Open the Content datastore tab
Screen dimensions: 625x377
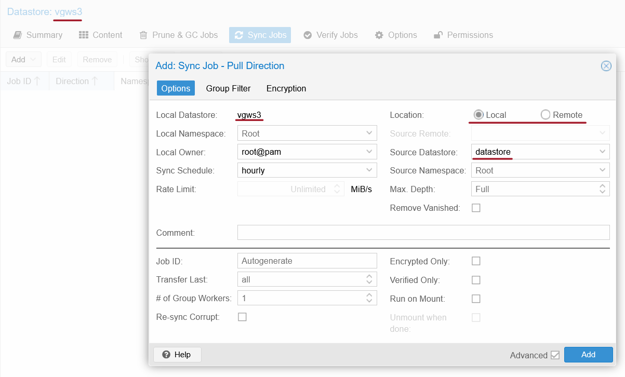pos(101,35)
